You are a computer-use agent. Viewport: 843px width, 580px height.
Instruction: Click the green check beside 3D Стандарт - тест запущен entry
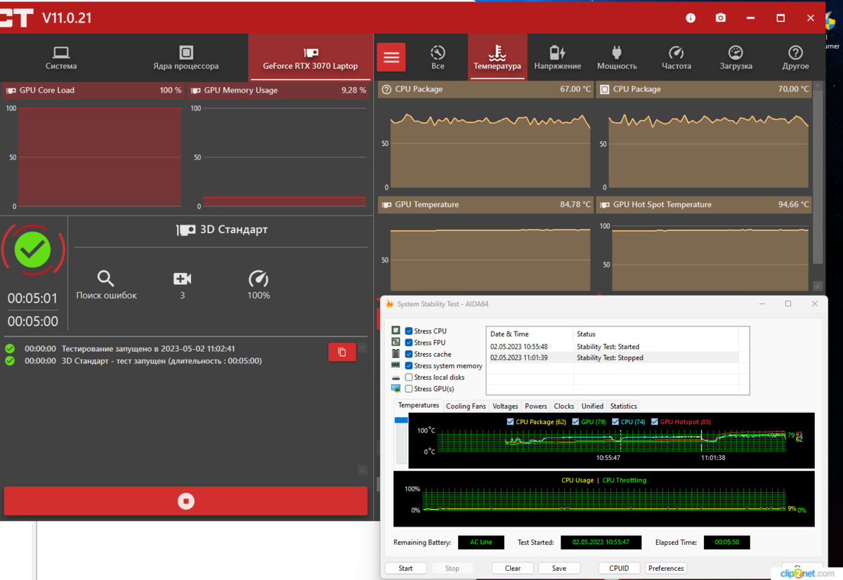[10, 361]
